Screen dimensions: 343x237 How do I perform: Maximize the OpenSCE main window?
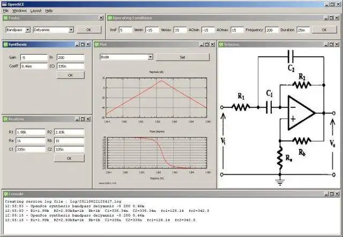332,4
